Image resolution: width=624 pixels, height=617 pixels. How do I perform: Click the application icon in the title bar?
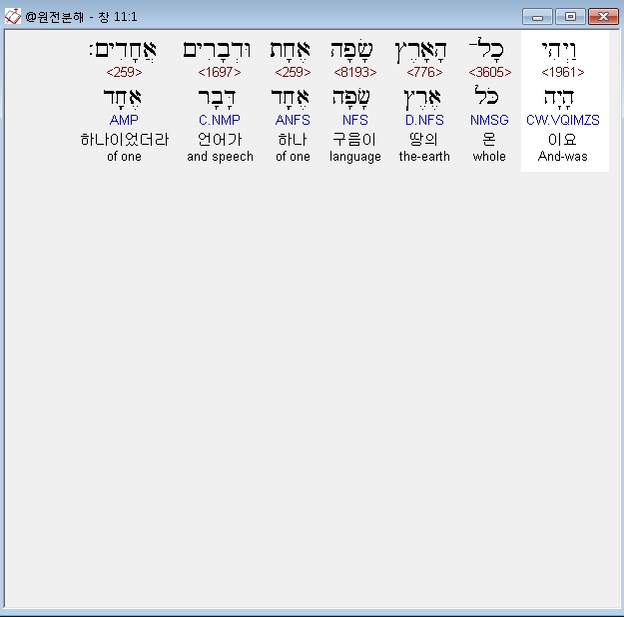point(12,16)
